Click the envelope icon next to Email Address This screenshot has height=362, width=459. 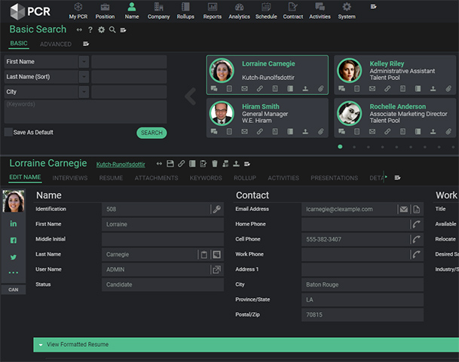coord(403,209)
